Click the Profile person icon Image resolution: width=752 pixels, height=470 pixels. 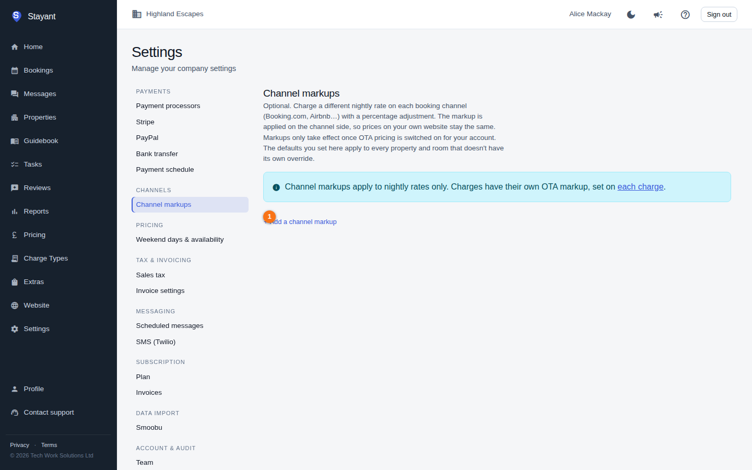coord(15,389)
